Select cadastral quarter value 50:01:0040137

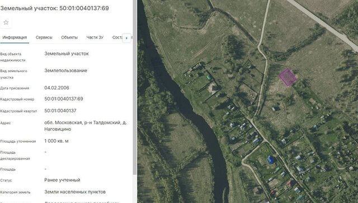point(60,111)
